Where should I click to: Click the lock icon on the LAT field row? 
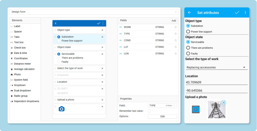(176, 47)
